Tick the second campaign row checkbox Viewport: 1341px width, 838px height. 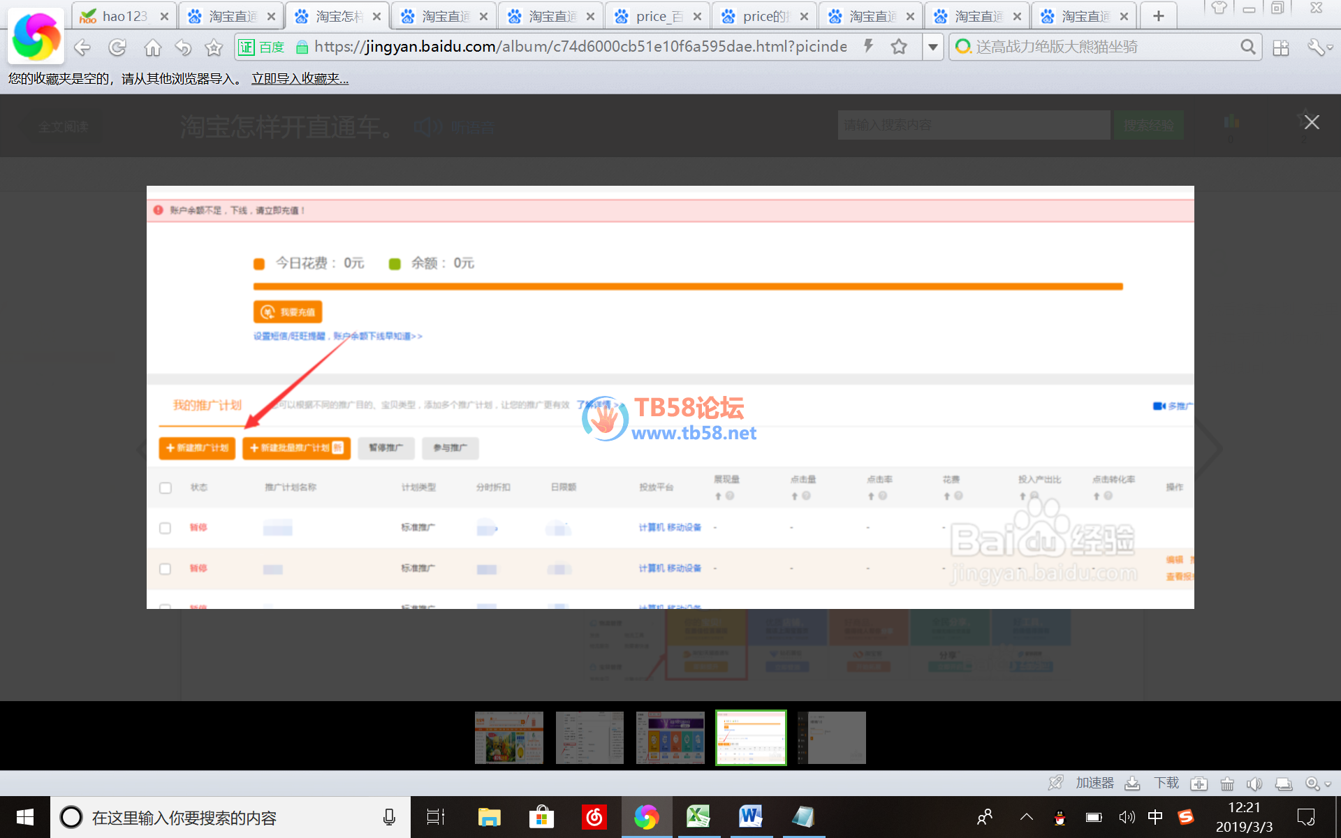click(166, 568)
